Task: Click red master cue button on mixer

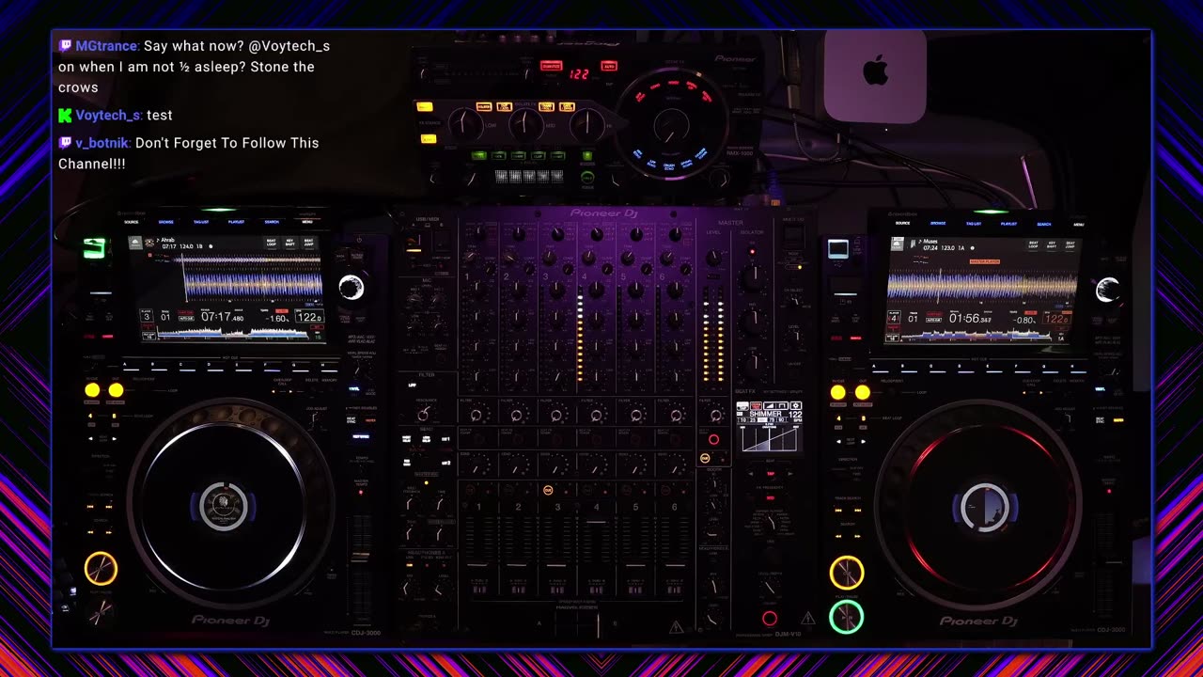Action: [713, 439]
